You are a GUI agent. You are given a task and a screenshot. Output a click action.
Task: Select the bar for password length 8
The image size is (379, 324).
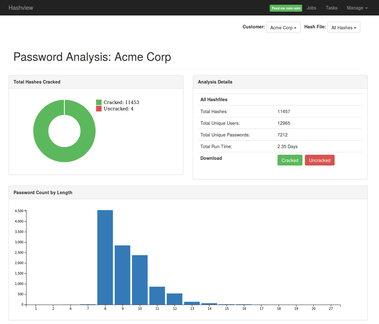click(105, 257)
